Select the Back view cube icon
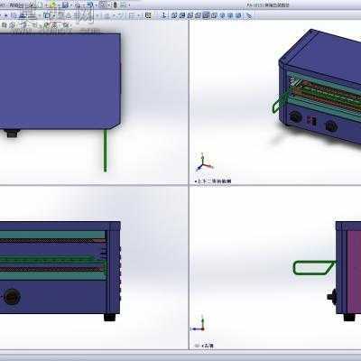This screenshot has width=361, height=361. [x=182, y=15]
